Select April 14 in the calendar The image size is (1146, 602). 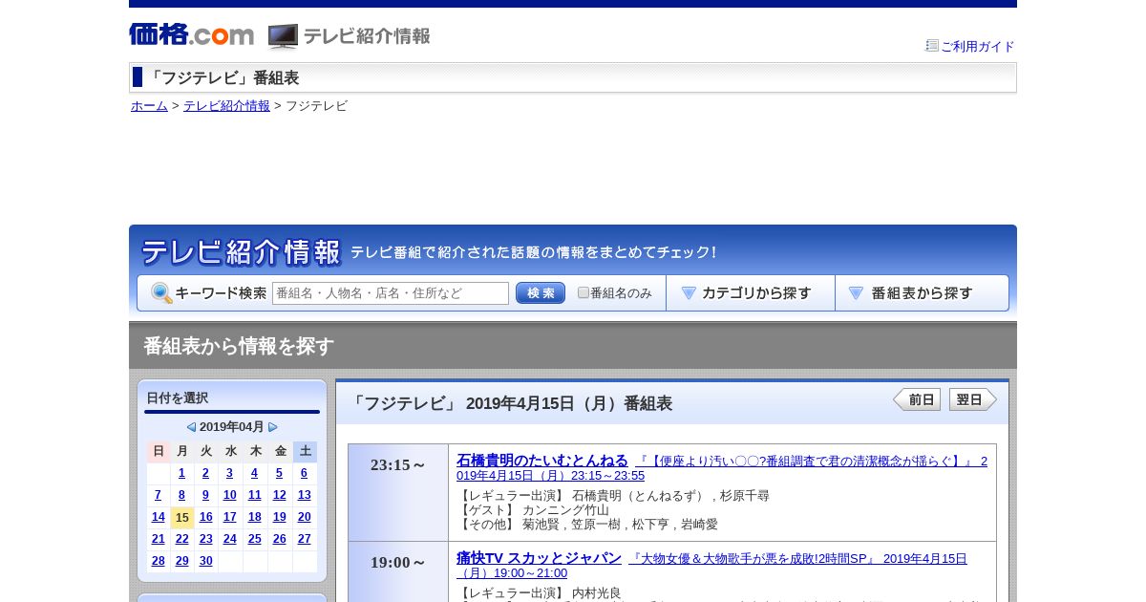pyautogui.click(x=158, y=517)
